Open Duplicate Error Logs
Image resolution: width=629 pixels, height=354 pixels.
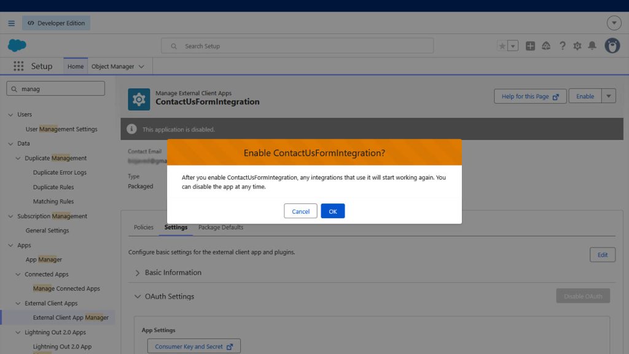tap(60, 173)
